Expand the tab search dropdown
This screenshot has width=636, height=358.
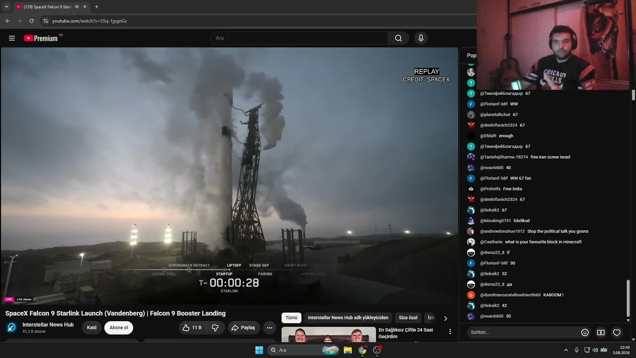6,7
